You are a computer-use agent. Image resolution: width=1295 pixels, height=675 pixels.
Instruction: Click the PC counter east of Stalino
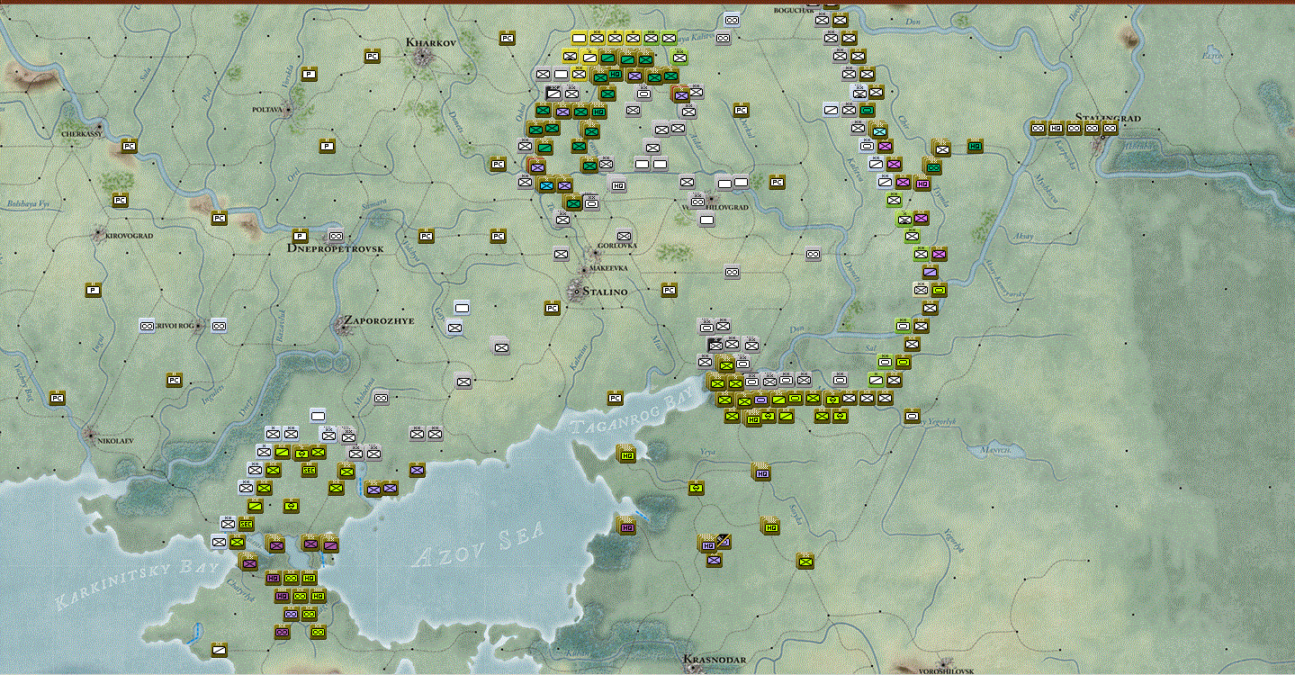coord(669,290)
